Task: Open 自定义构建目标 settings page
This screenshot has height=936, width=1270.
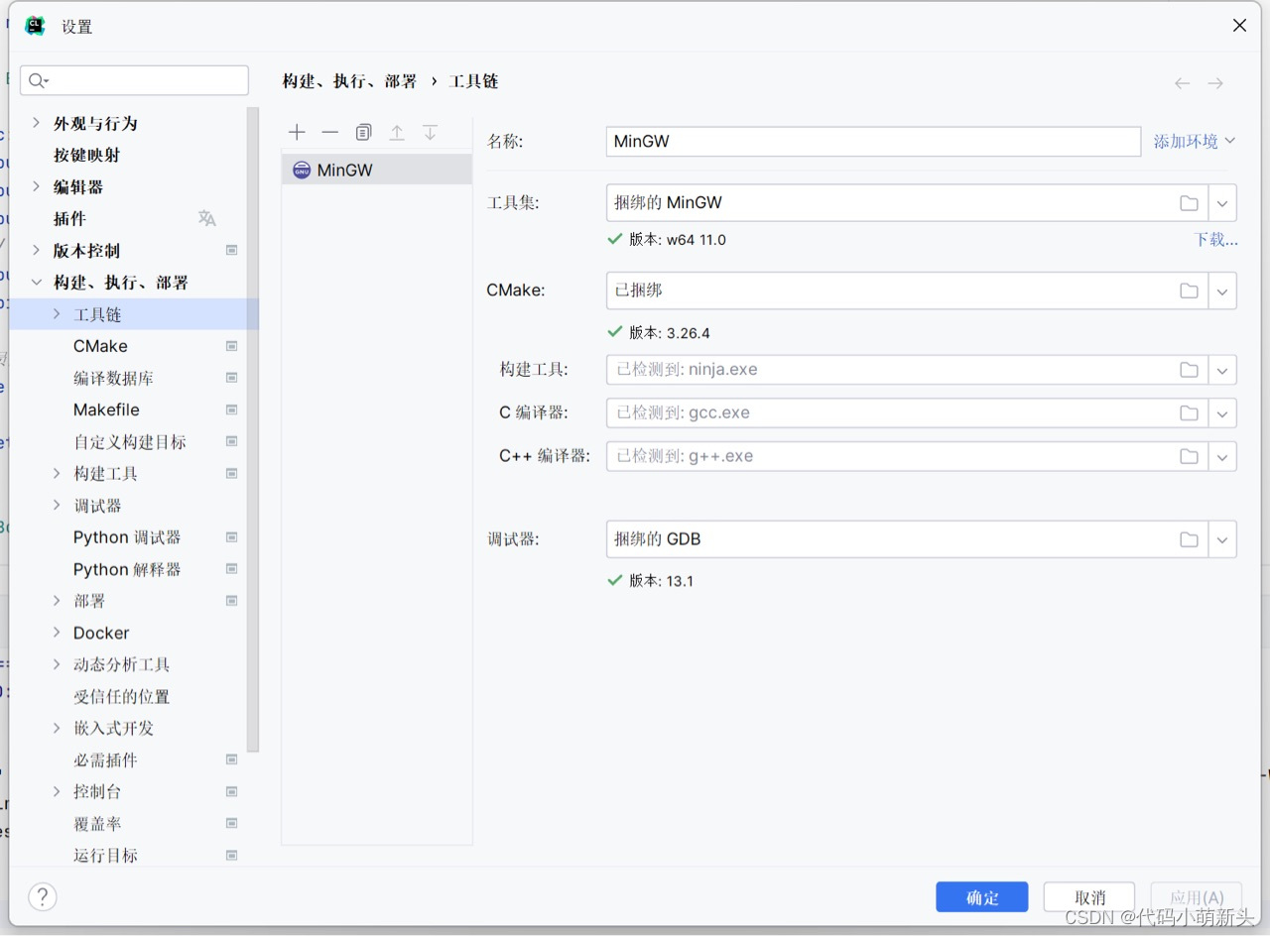Action: coord(130,441)
